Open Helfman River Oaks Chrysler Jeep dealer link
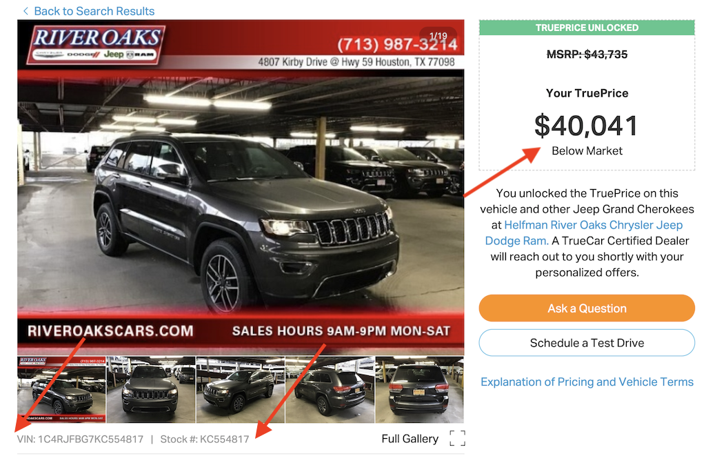This screenshot has width=706, height=465. (x=584, y=232)
